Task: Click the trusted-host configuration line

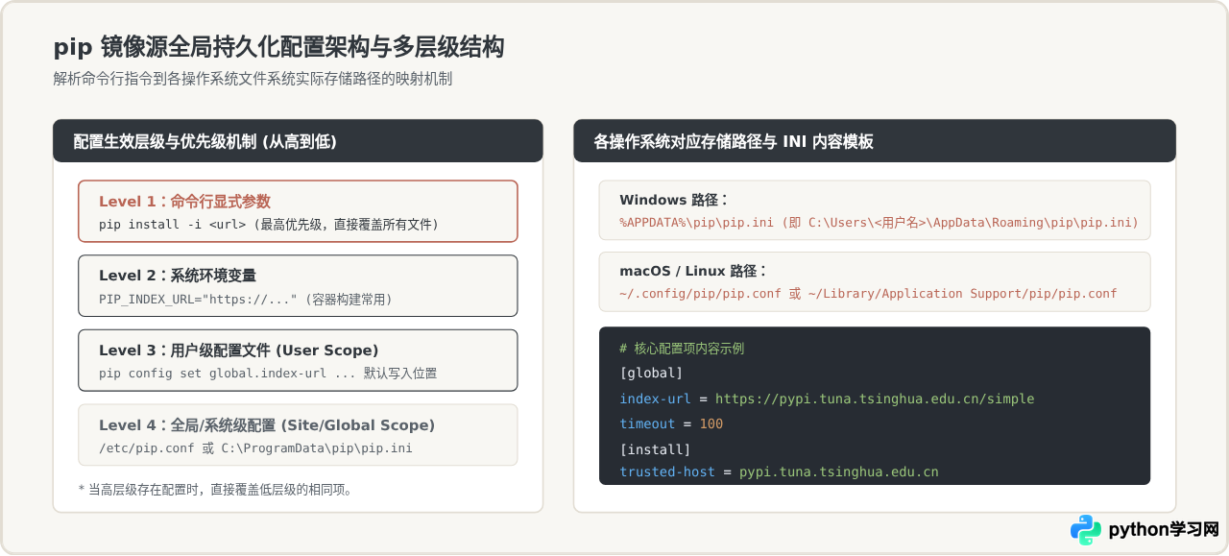Action: 779,472
